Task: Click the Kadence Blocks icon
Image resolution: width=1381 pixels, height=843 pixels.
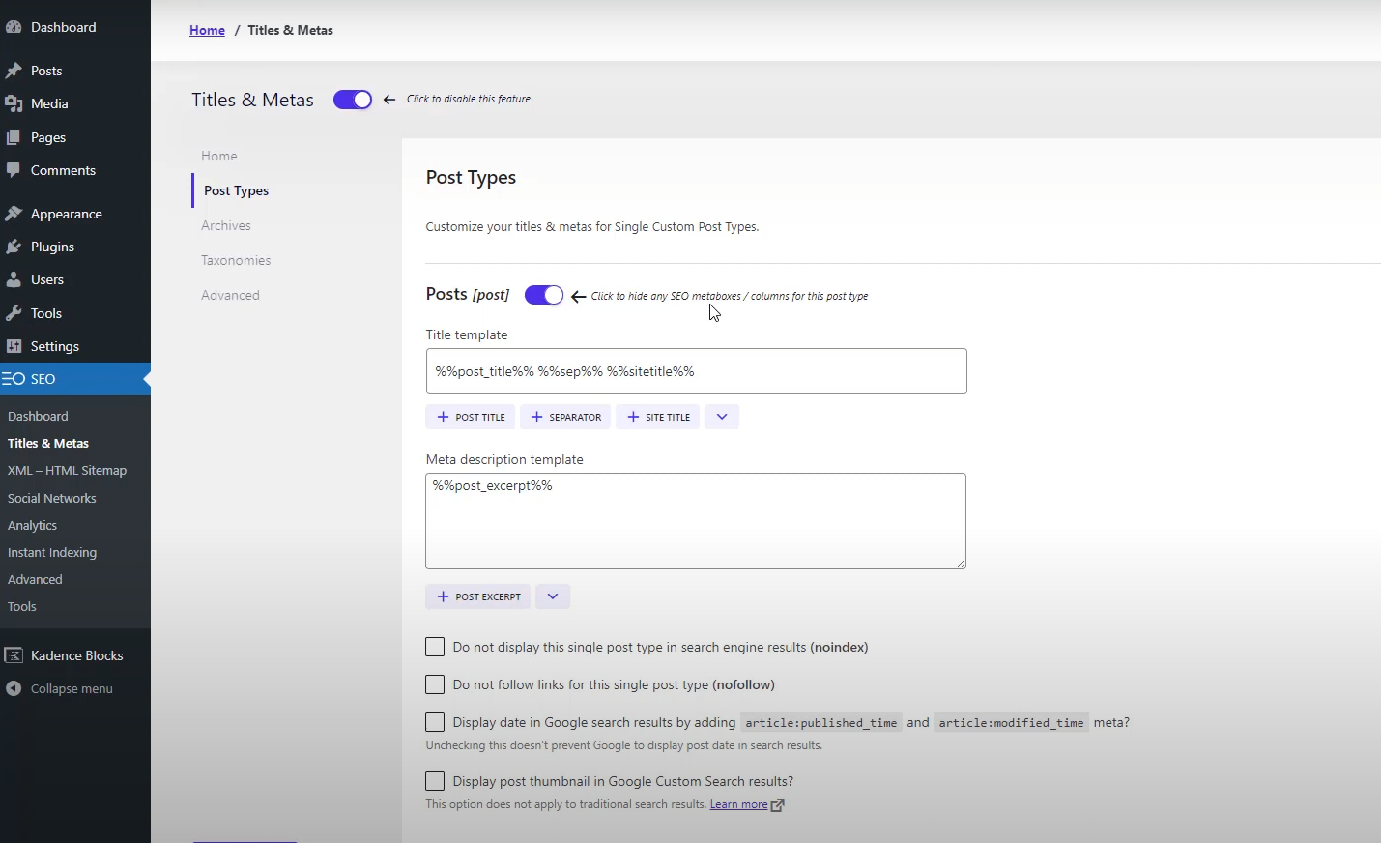Action: [x=14, y=655]
